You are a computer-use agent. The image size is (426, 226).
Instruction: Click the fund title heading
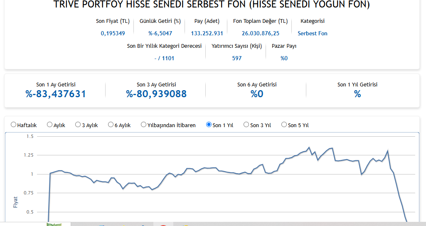point(212,4)
